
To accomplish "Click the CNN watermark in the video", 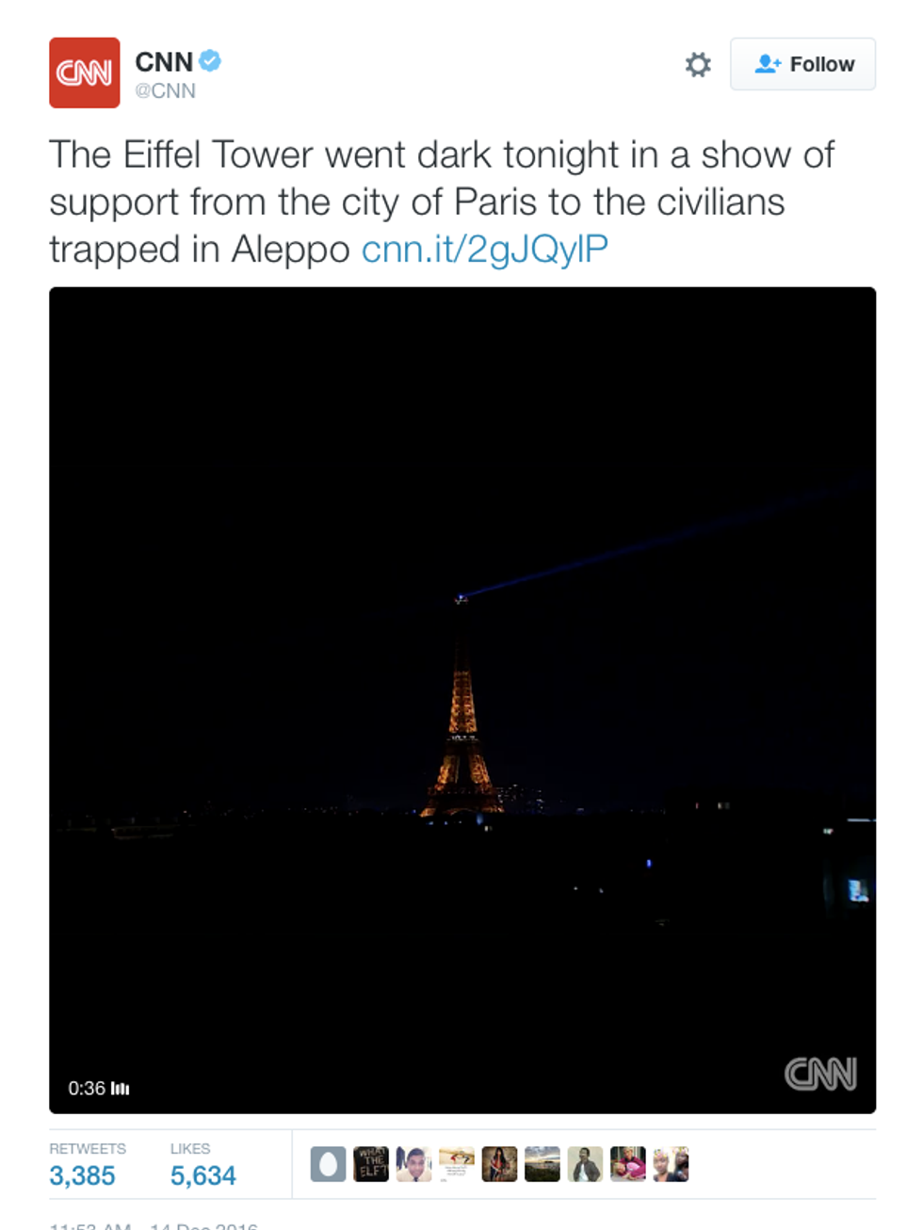I will (x=820, y=1074).
